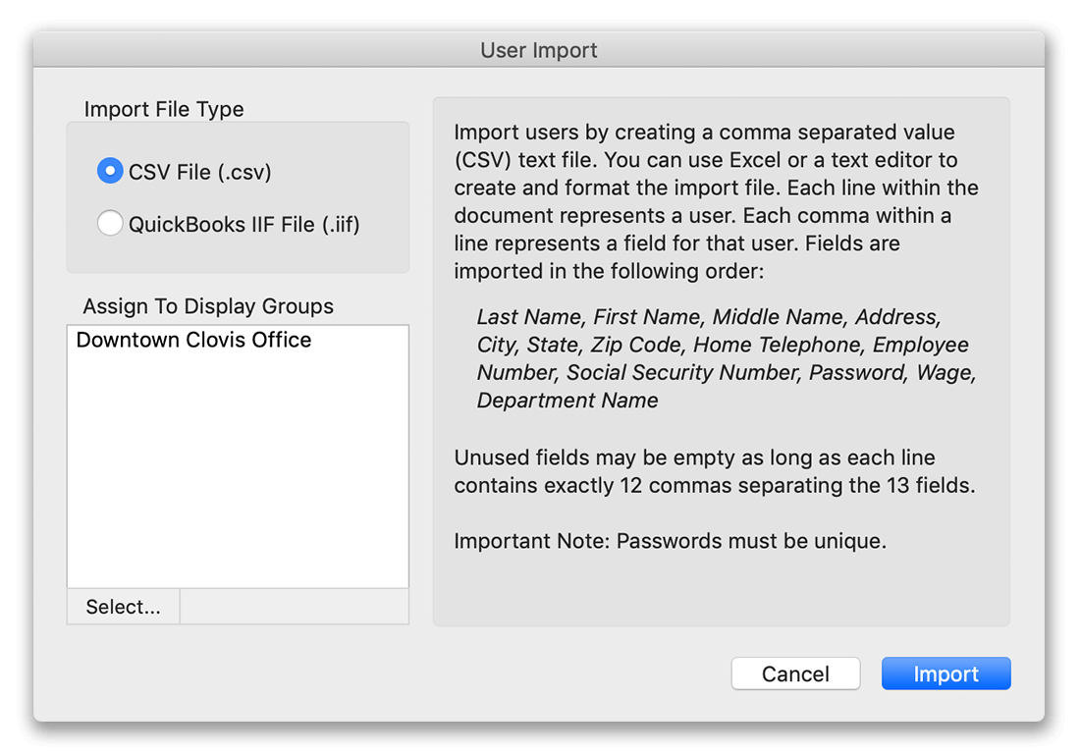Click the User Import title bar
This screenshot has width=1080, height=754.
[538, 50]
